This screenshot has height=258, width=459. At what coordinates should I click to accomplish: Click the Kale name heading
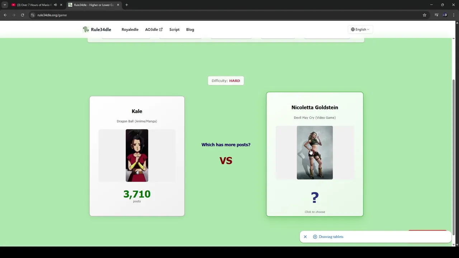pos(137,111)
